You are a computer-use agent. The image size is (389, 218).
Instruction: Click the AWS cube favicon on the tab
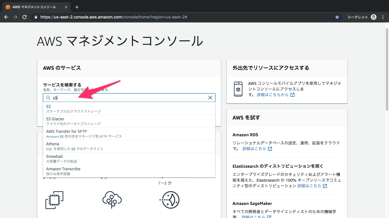[x=8, y=7]
